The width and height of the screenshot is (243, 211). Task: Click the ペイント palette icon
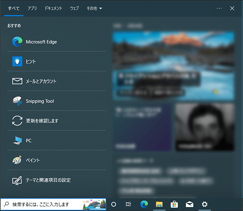(x=17, y=160)
